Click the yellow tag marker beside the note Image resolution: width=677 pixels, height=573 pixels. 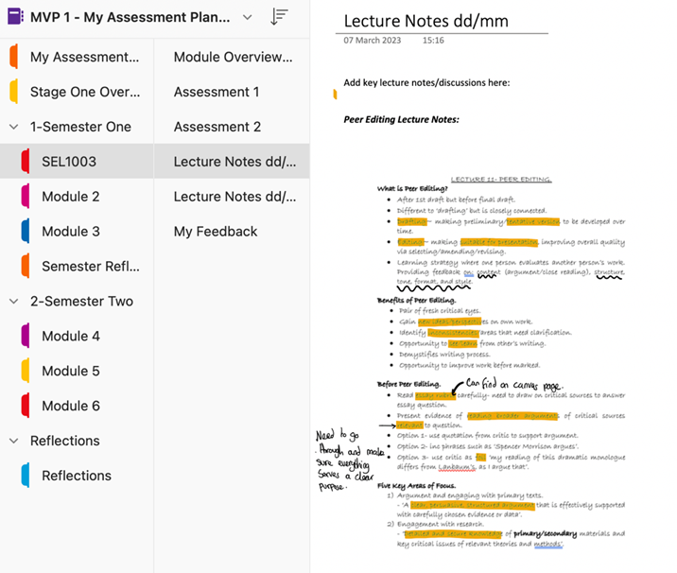point(335,94)
